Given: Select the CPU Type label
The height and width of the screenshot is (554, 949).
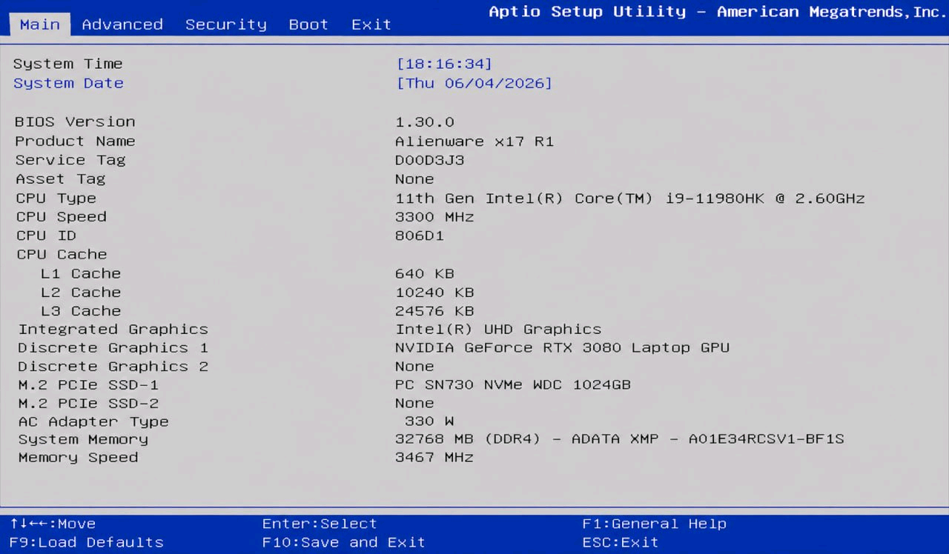Looking at the screenshot, I should pyautogui.click(x=56, y=198).
